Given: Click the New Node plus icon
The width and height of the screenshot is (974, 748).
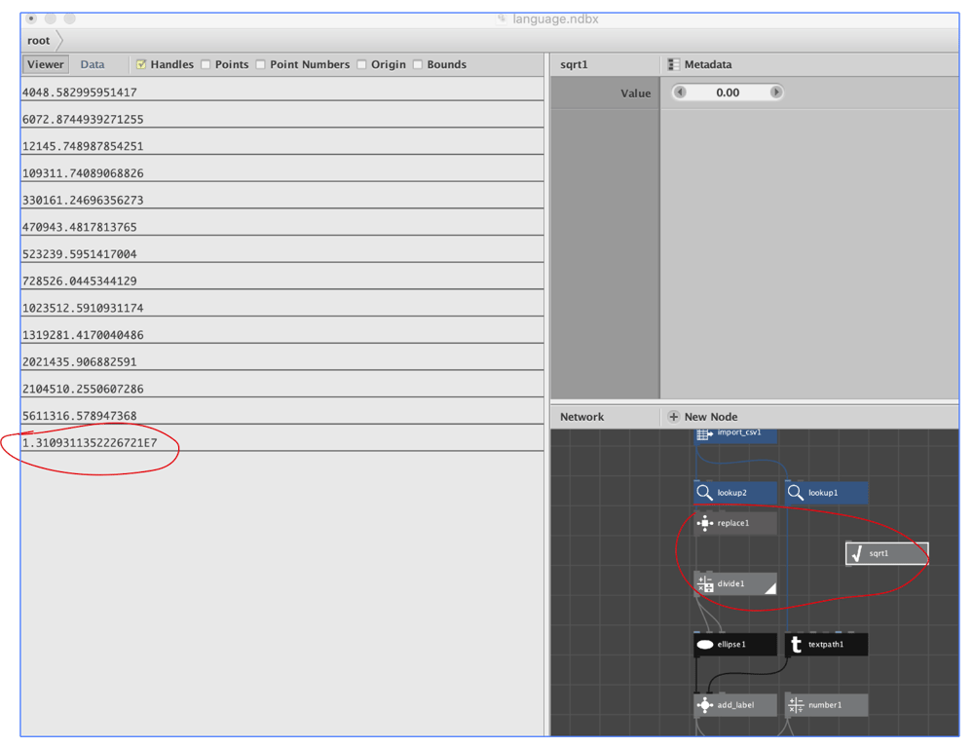Looking at the screenshot, I should pos(673,417).
